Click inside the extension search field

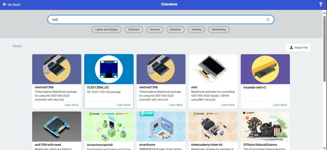(x=156, y=19)
